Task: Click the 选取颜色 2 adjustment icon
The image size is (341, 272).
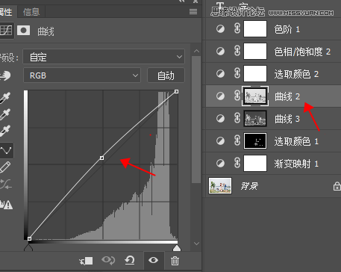Action: (220, 74)
